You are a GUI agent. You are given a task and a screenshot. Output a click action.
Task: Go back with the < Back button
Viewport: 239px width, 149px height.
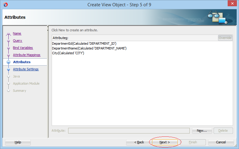click(x=139, y=142)
